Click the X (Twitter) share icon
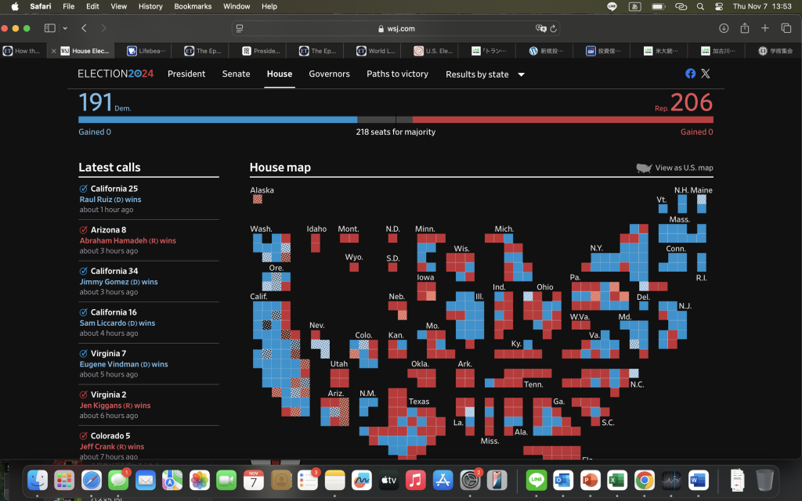802x501 pixels. [706, 74]
